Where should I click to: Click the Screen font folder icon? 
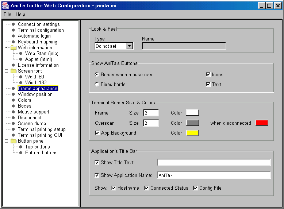[14, 71]
